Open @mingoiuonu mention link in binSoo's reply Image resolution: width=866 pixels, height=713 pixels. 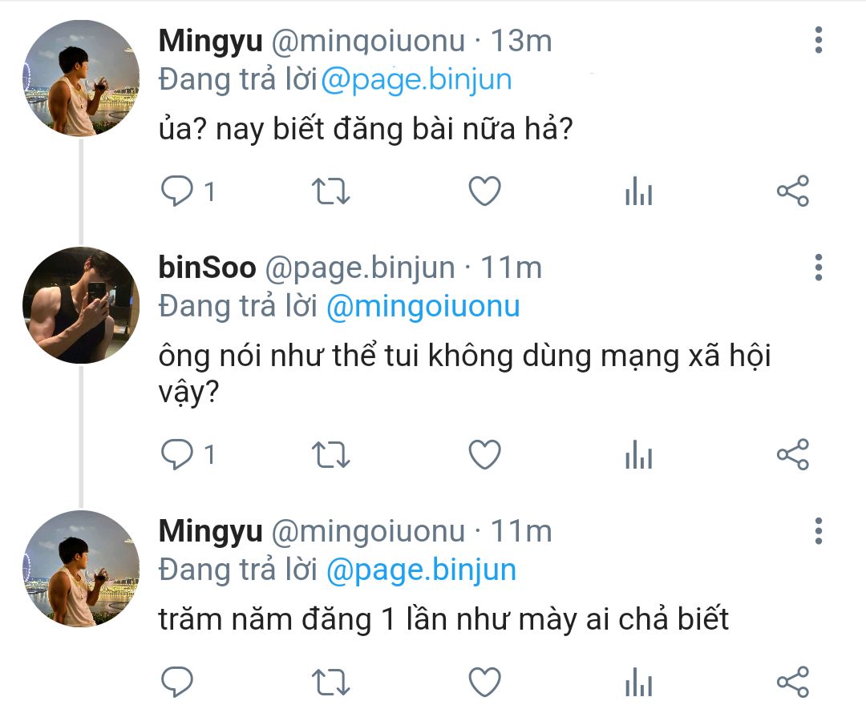coord(423,307)
